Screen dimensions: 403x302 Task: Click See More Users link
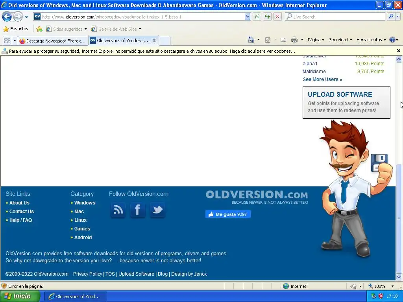323,79
